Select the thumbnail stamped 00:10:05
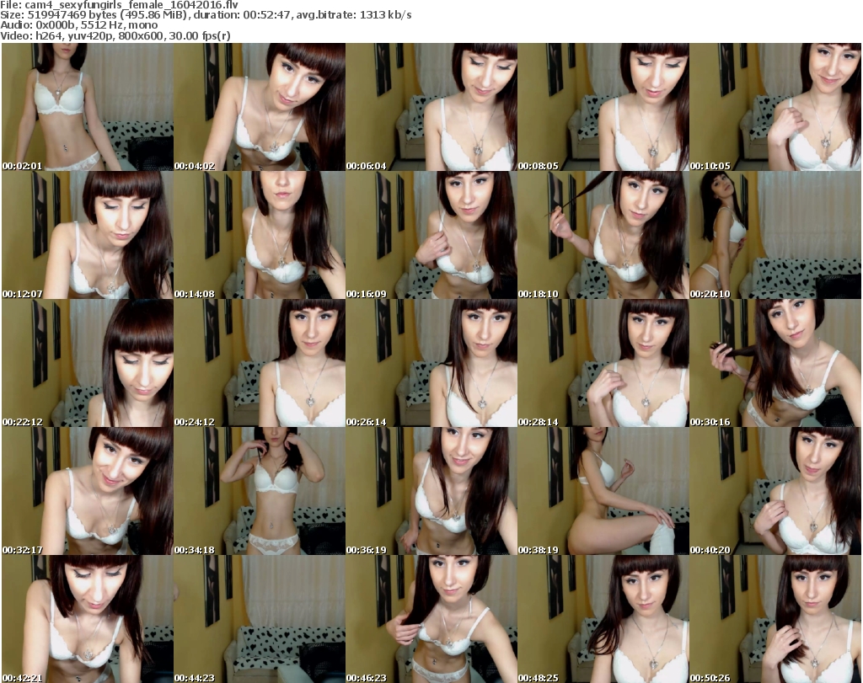 click(775, 107)
